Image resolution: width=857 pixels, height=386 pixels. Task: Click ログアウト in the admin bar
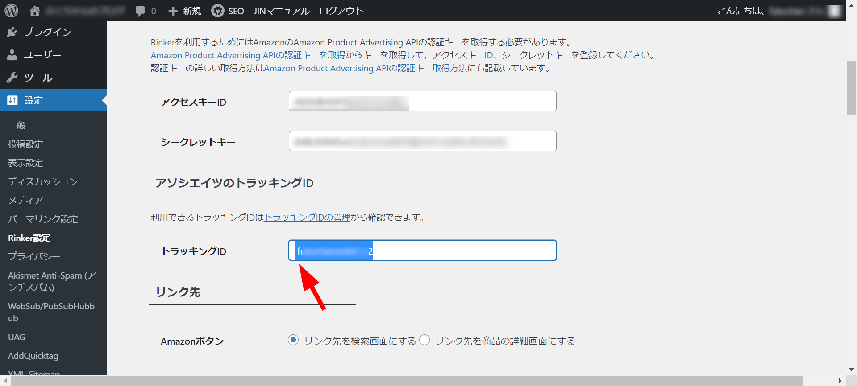(x=341, y=11)
